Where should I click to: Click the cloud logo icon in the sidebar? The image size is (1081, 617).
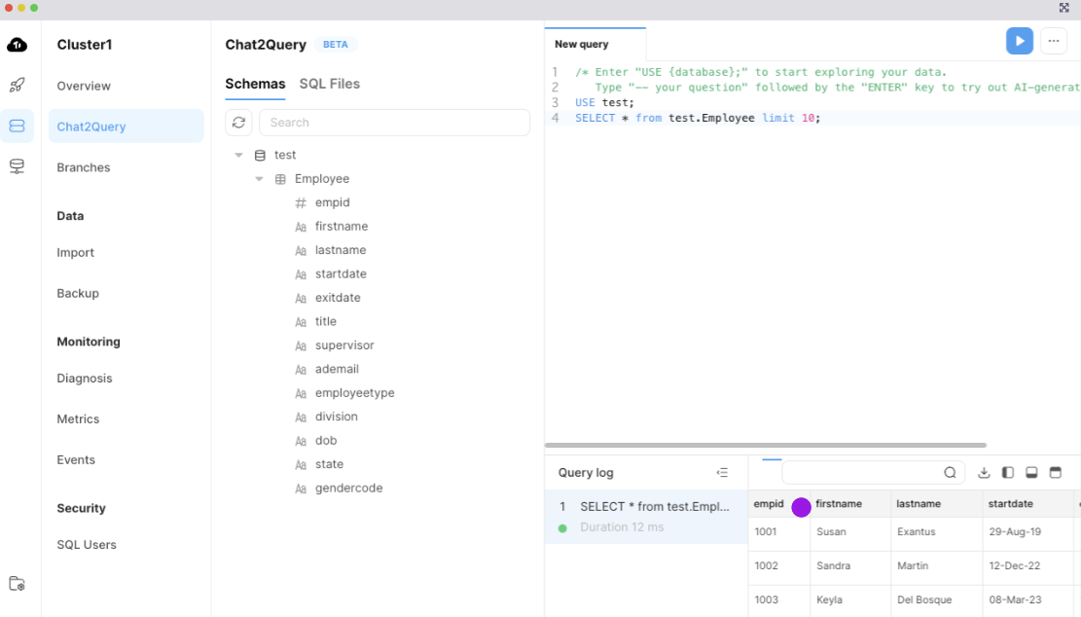tap(18, 45)
